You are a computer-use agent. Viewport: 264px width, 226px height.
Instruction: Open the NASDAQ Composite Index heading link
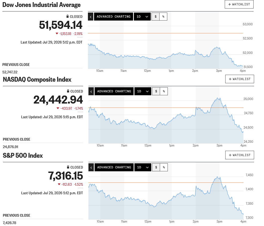click(37, 79)
